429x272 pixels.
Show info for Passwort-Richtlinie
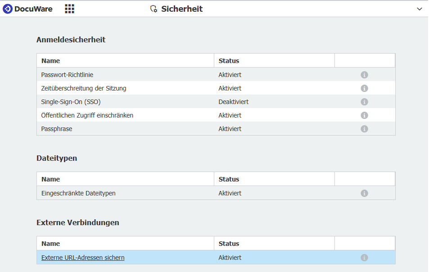coord(364,75)
